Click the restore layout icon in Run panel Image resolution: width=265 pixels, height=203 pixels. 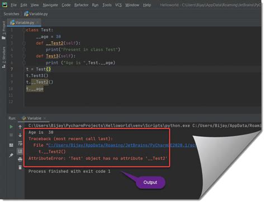click(x=11, y=145)
